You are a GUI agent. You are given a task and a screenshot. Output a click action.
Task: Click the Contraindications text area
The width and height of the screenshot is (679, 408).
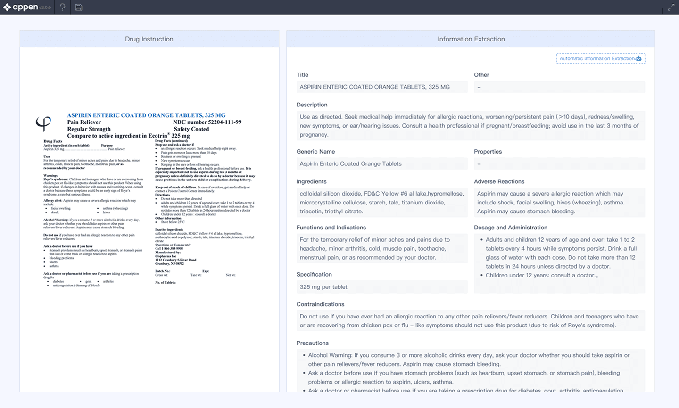[470, 321]
